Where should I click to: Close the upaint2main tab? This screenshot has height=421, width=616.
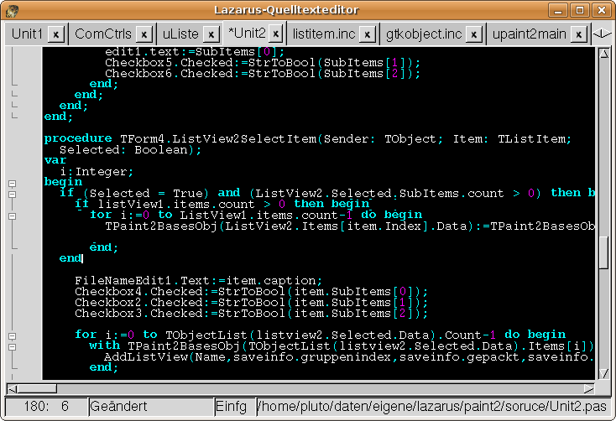(x=577, y=34)
